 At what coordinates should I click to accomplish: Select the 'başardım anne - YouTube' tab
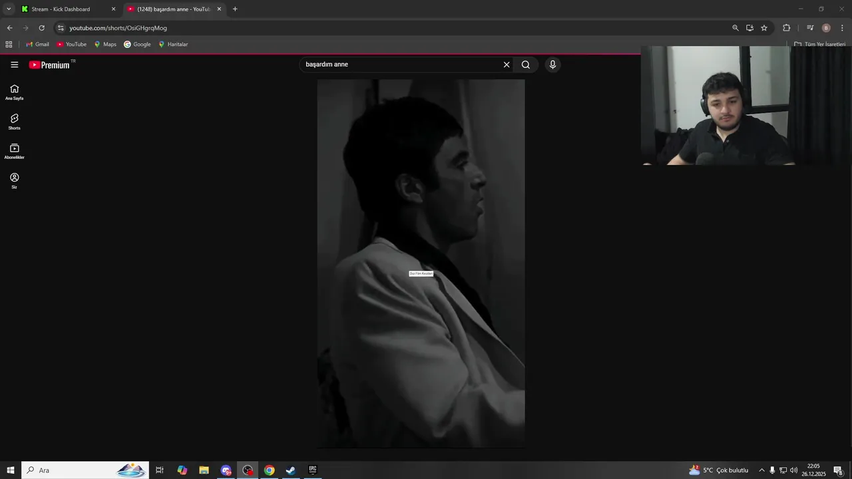(x=174, y=9)
